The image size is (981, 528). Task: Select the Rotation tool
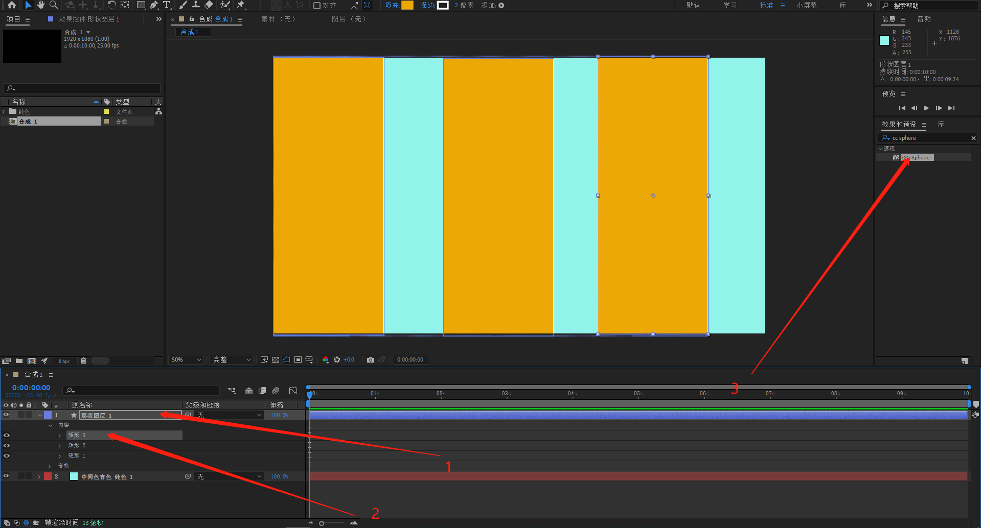pyautogui.click(x=111, y=5)
